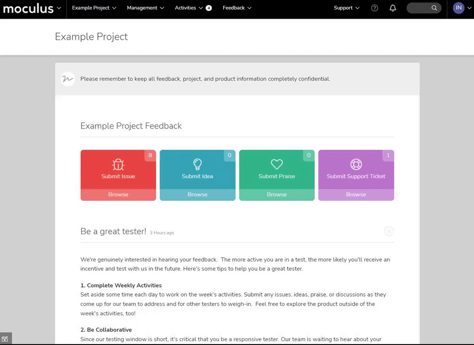474x345 pixels.
Task: Dismiss the Be a great tester notice
Action: click(x=389, y=231)
